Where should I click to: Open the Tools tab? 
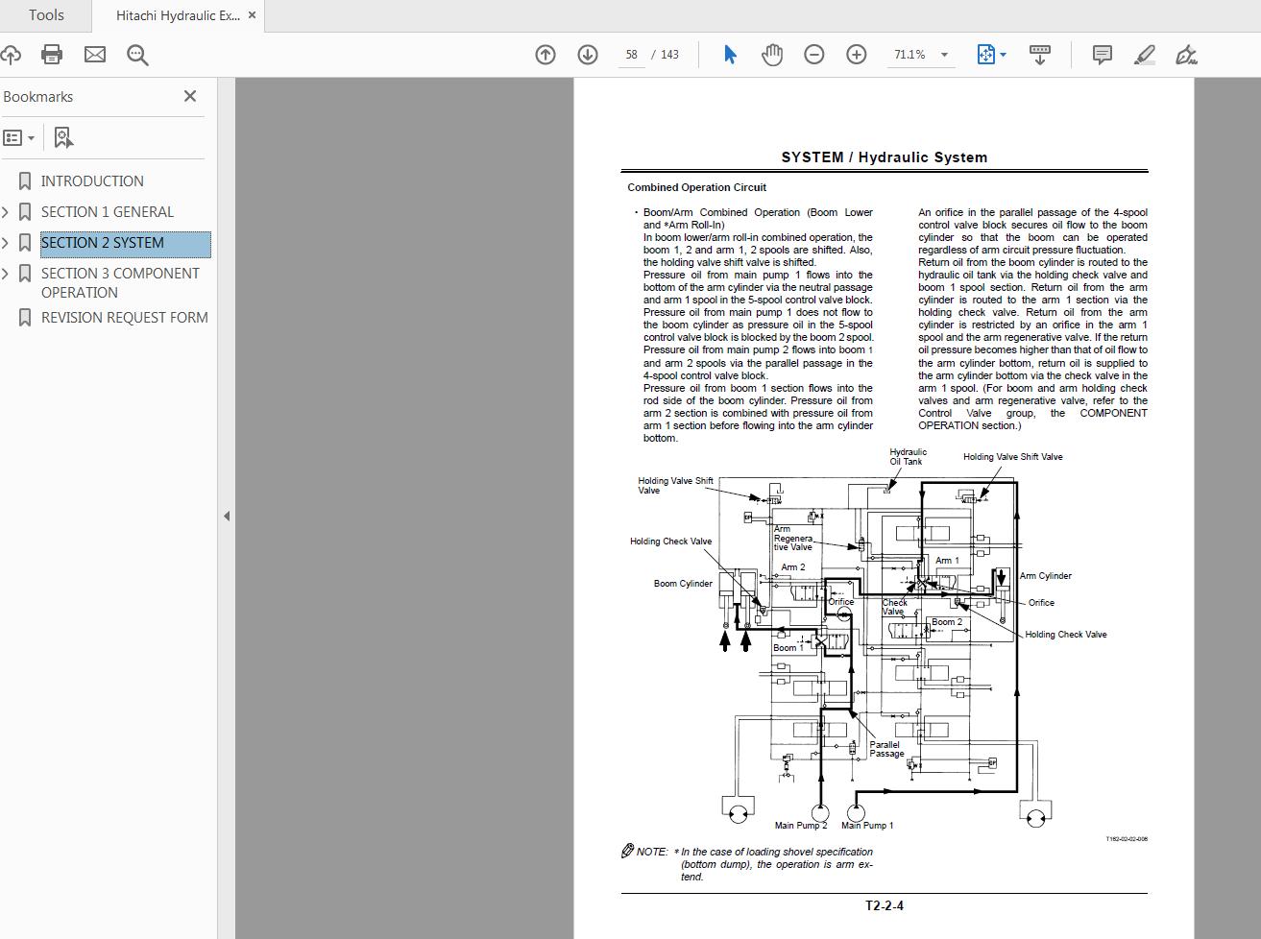click(x=46, y=15)
